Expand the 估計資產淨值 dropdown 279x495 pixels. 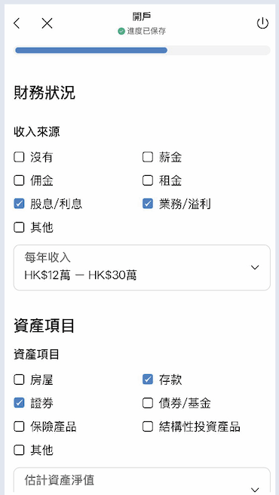click(142, 481)
